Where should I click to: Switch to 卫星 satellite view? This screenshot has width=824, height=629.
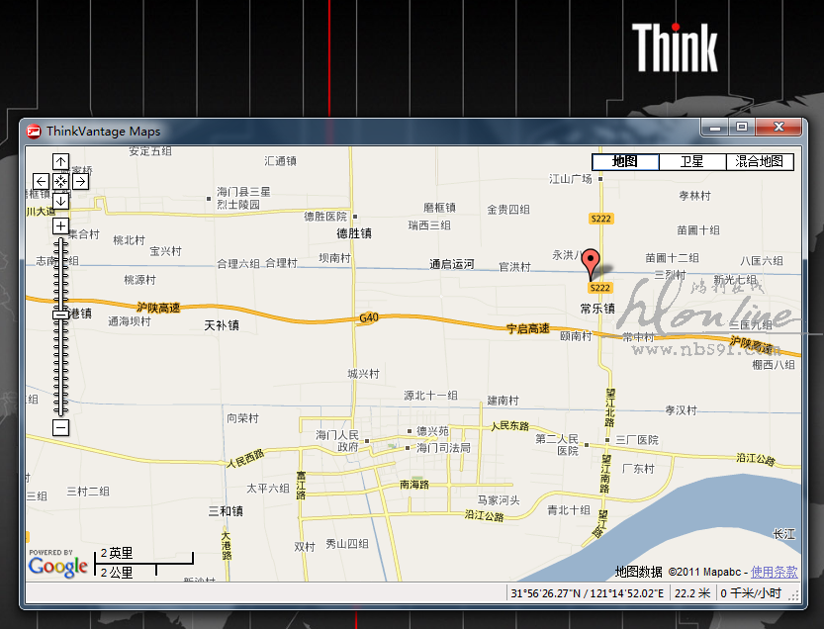(692, 162)
